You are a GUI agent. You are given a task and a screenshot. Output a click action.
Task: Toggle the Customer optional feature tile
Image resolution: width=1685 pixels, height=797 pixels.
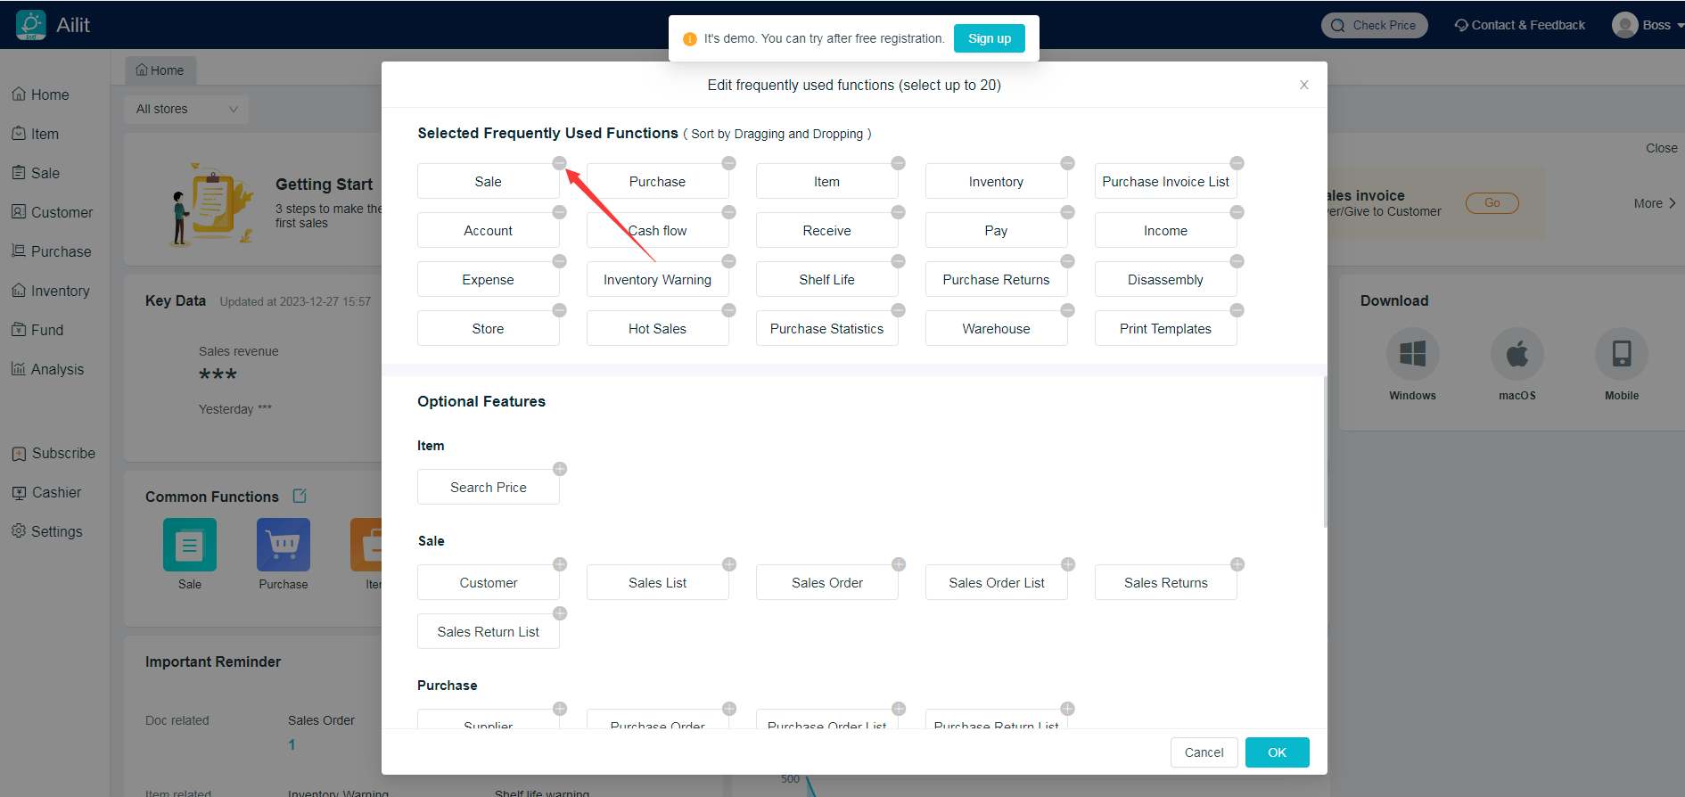pos(488,583)
